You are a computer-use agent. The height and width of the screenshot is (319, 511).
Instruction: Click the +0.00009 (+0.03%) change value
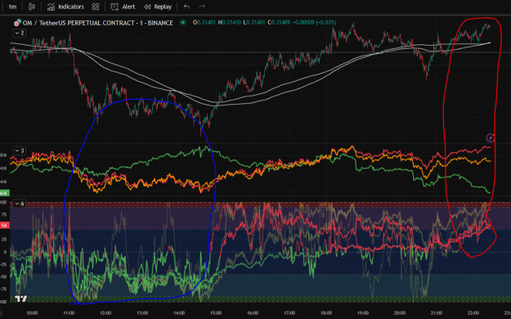pos(314,23)
